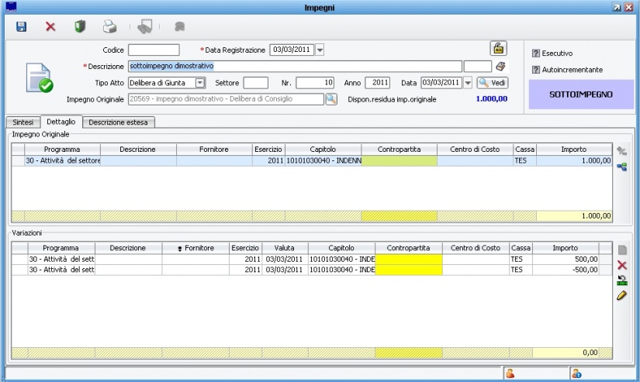Click the SOTTOIMPEGNO button
The width and height of the screenshot is (640, 382).
click(x=581, y=95)
